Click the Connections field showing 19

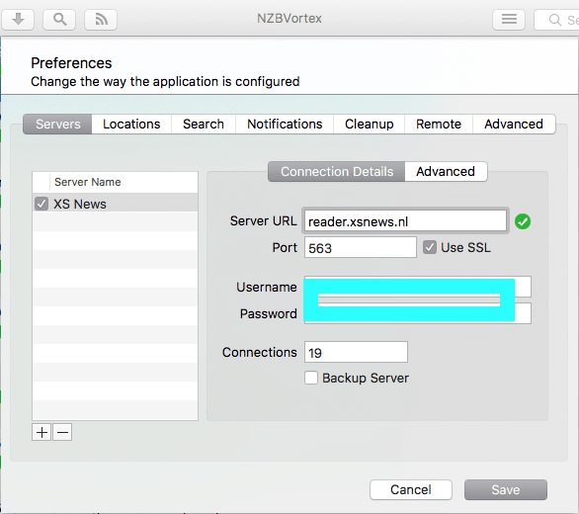[356, 352]
